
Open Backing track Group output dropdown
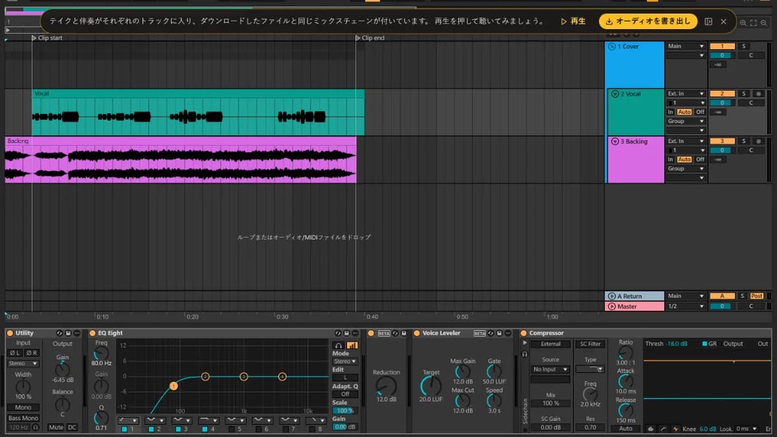[x=686, y=168]
